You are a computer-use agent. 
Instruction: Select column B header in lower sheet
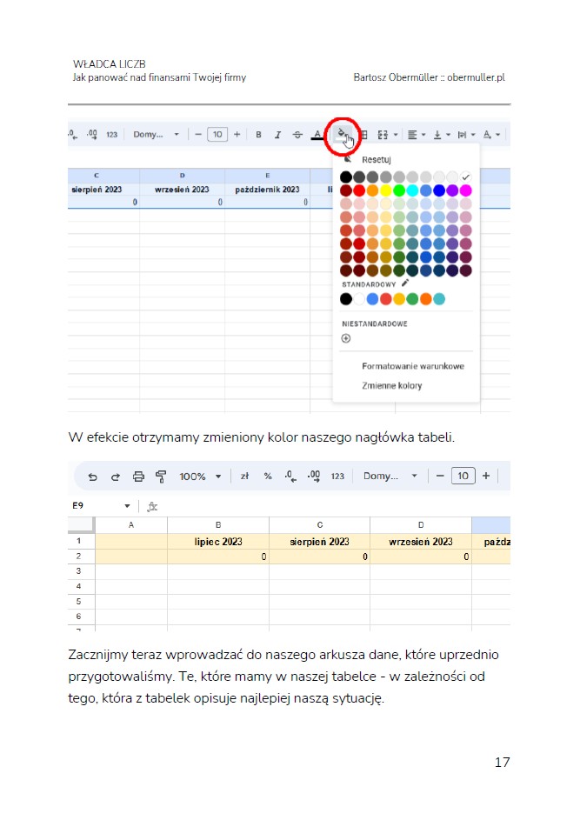click(x=218, y=524)
